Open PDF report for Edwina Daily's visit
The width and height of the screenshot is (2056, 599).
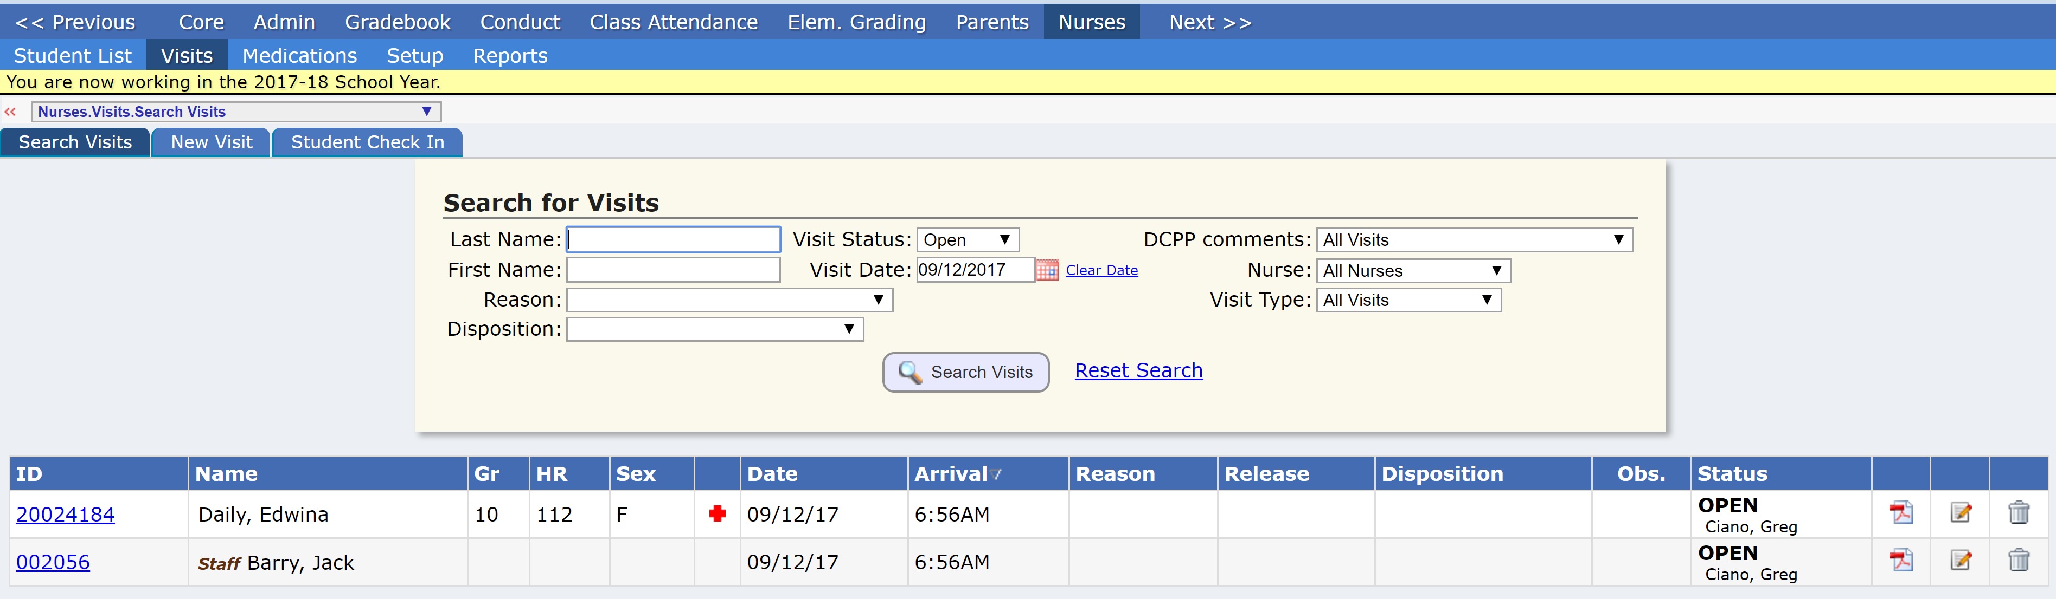1900,512
